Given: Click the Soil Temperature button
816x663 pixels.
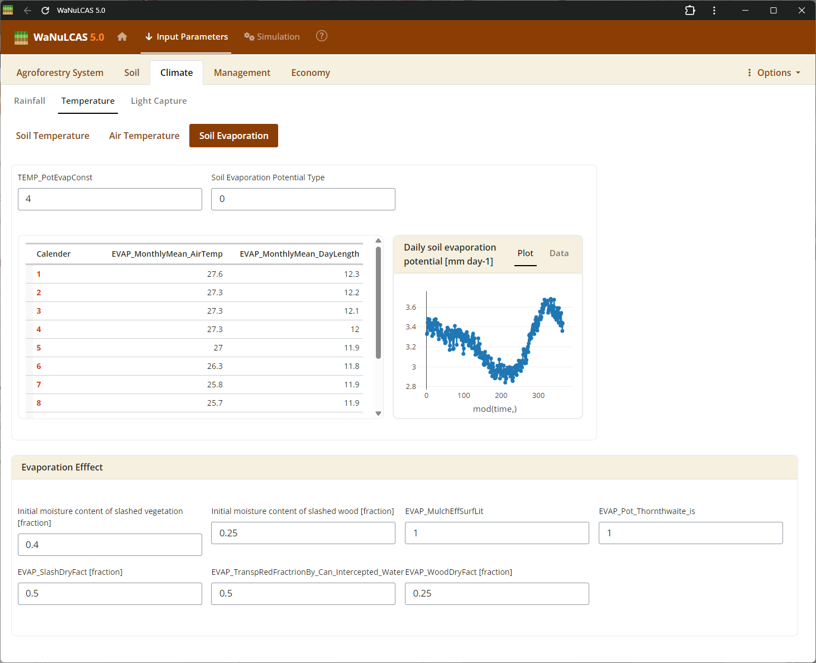Looking at the screenshot, I should pyautogui.click(x=53, y=136).
